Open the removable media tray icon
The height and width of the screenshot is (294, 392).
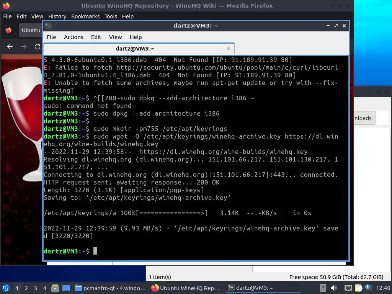point(323,288)
